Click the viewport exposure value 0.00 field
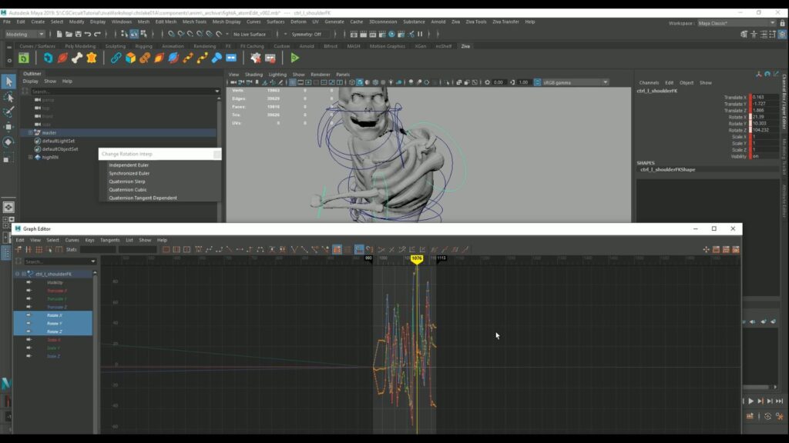Screen dimensions: 789x443 pyautogui.click(x=499, y=82)
